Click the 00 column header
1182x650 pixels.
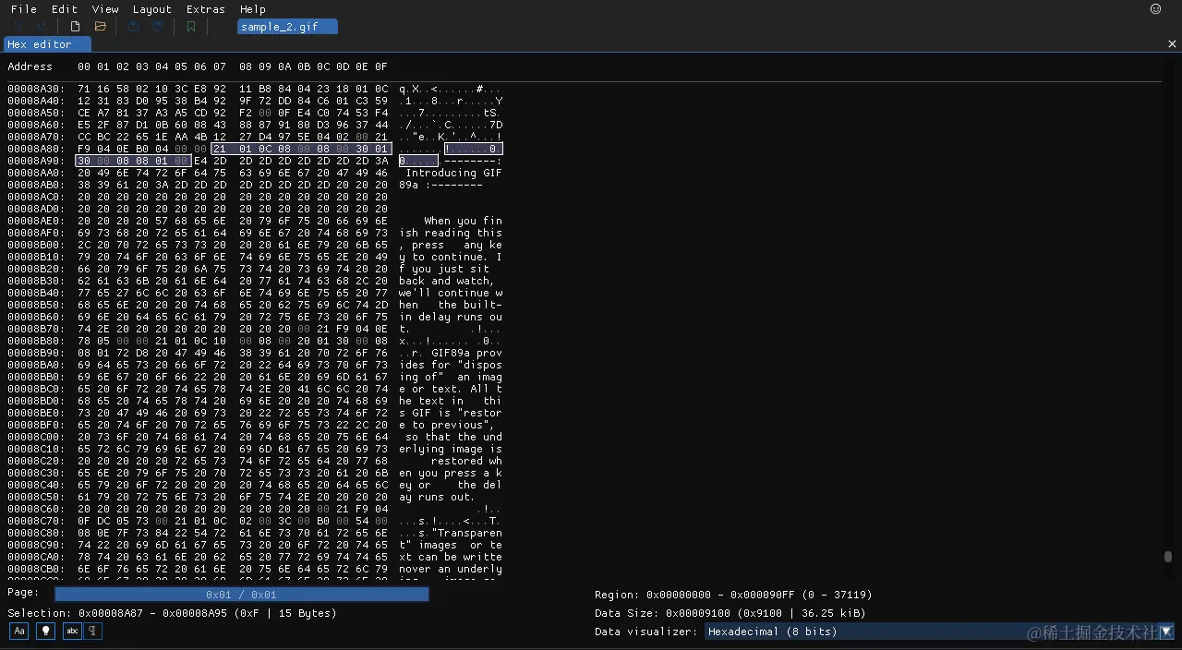click(84, 66)
